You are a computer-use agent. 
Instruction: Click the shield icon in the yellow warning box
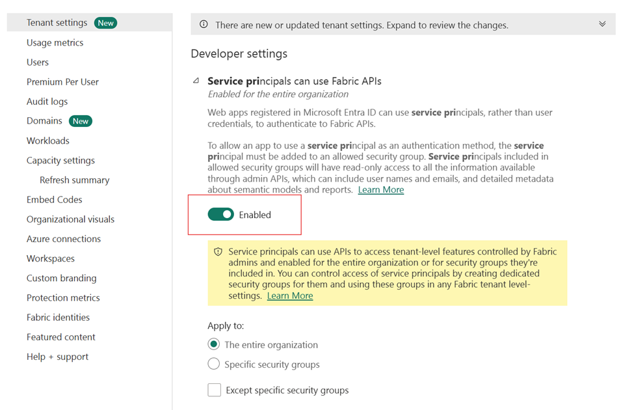pyautogui.click(x=218, y=252)
